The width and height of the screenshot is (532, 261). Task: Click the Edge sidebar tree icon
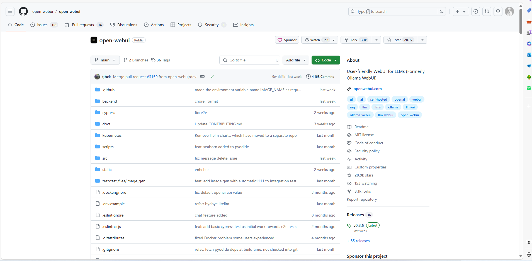529,77
